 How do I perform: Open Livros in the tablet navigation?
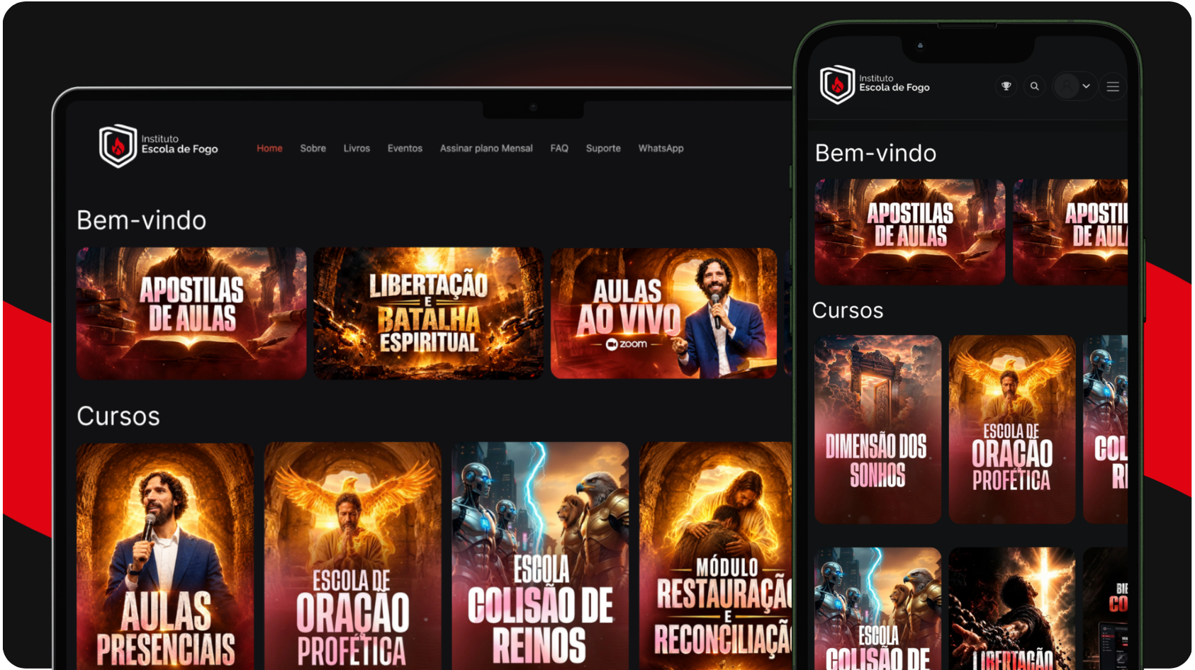pyautogui.click(x=357, y=148)
